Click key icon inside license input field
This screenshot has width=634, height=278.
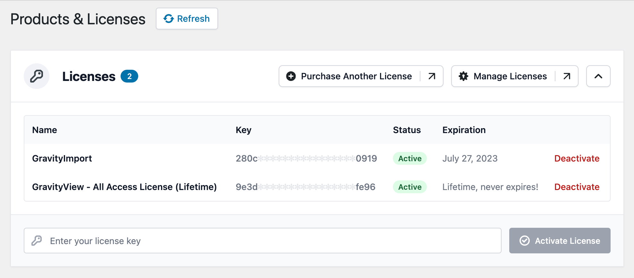37,241
